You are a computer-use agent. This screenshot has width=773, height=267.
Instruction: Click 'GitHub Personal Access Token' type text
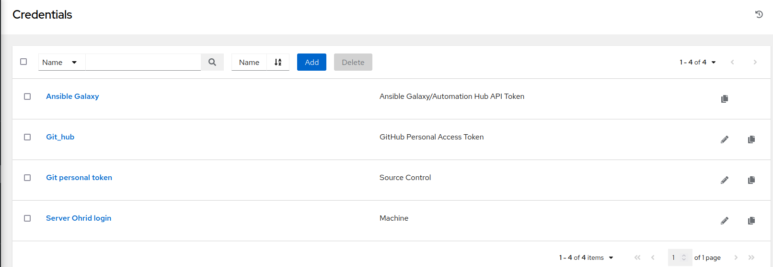click(432, 137)
